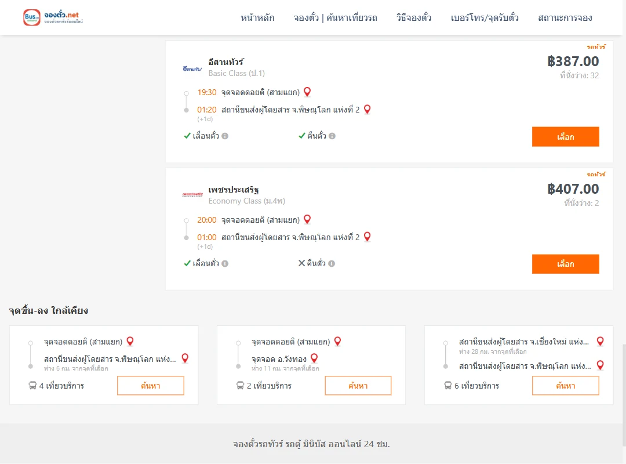Click the จองตั๋ว.net Bus logo
Screen dimensions: 626x464
(53, 17)
